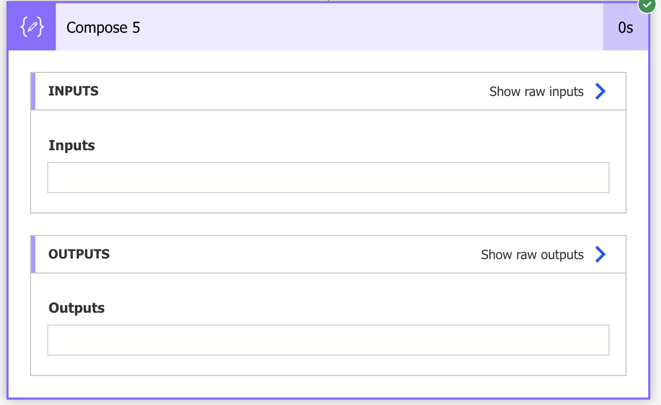
Task: Click the 0s duration badge
Action: click(626, 27)
